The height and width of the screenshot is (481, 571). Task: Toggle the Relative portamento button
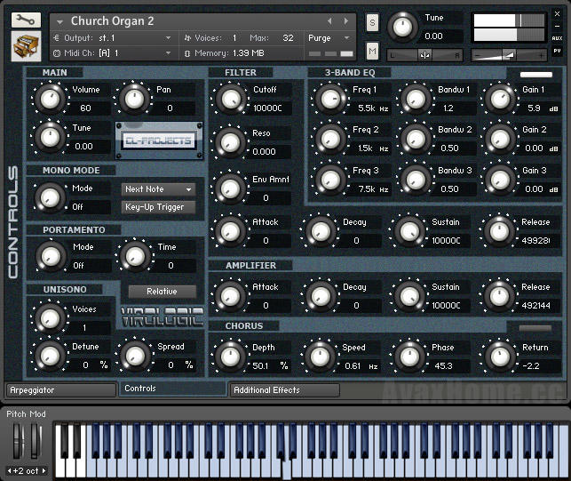161,292
